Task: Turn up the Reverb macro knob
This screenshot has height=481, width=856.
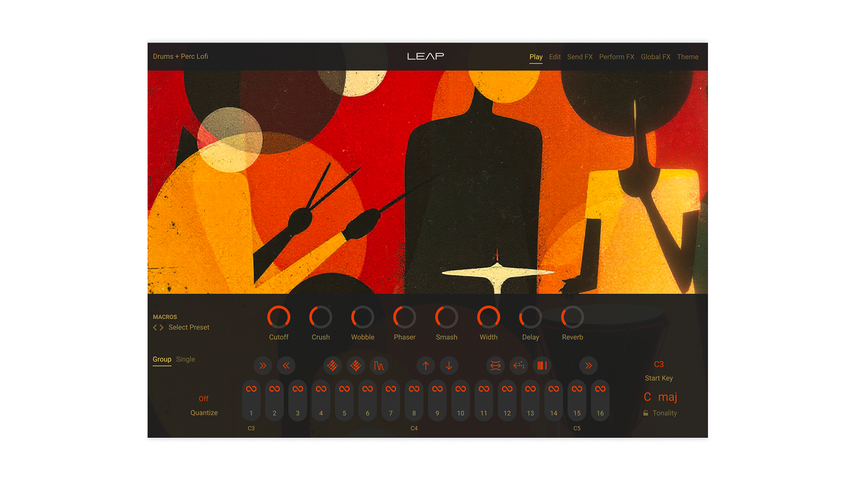Action: 572,316
